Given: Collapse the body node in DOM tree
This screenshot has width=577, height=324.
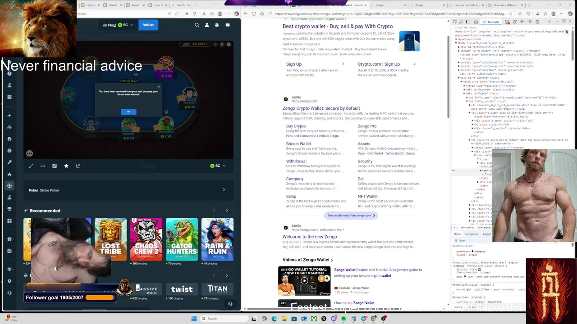Looking at the screenshot, I should pyautogui.click(x=456, y=43).
